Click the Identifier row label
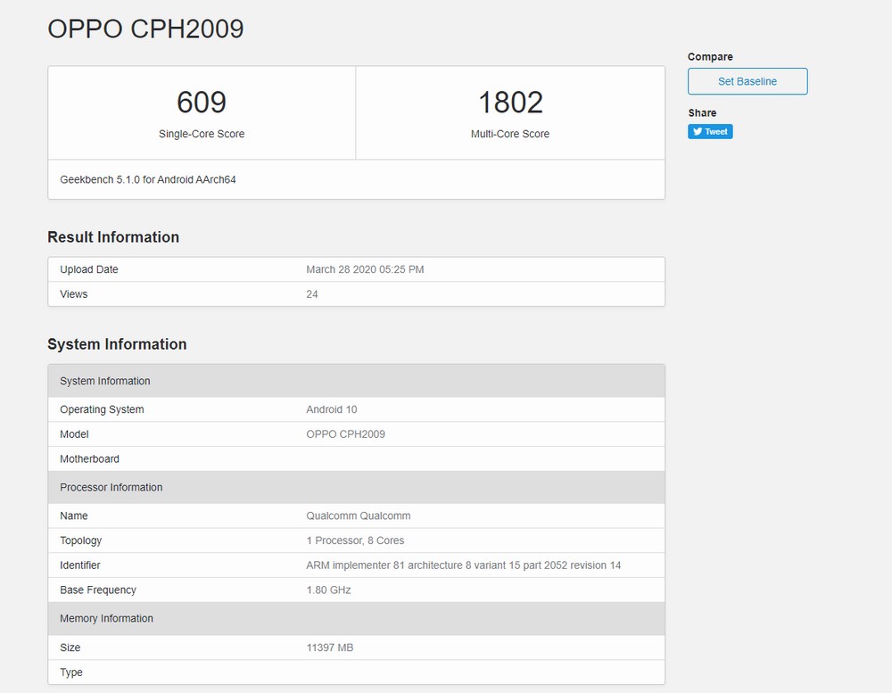892x693 pixels. pyautogui.click(x=79, y=565)
